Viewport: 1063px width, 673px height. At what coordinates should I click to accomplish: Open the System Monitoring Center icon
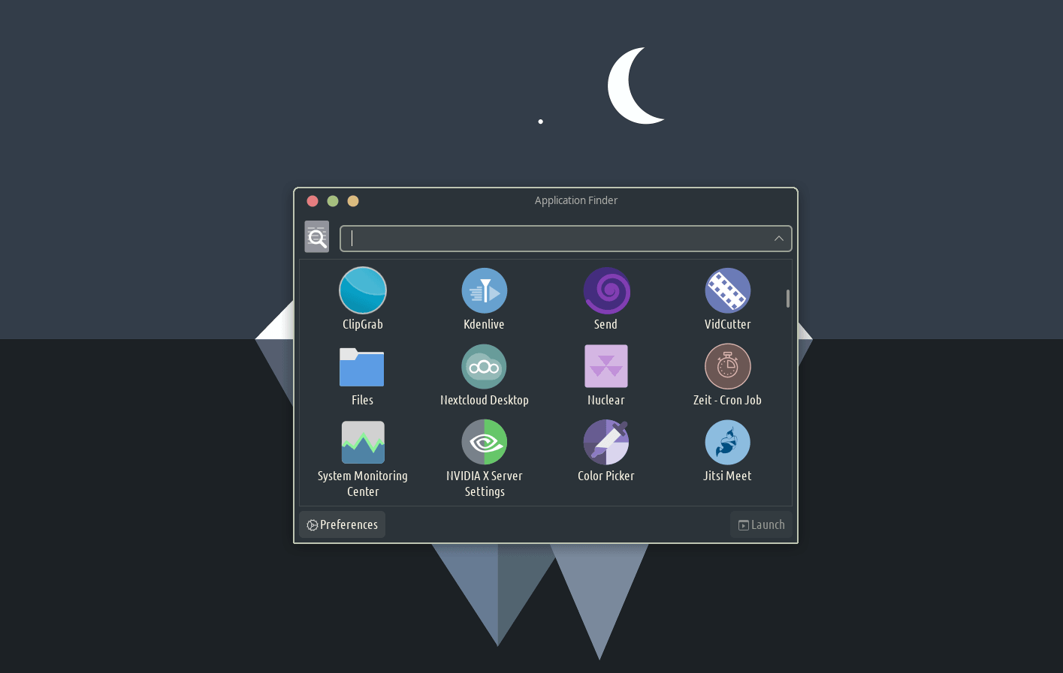pyautogui.click(x=363, y=443)
